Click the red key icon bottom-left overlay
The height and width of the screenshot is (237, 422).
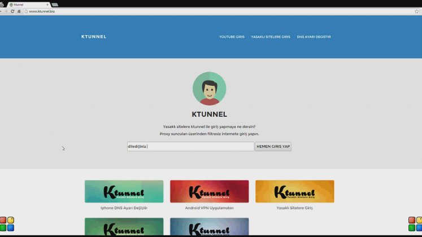pyautogui.click(x=3, y=220)
